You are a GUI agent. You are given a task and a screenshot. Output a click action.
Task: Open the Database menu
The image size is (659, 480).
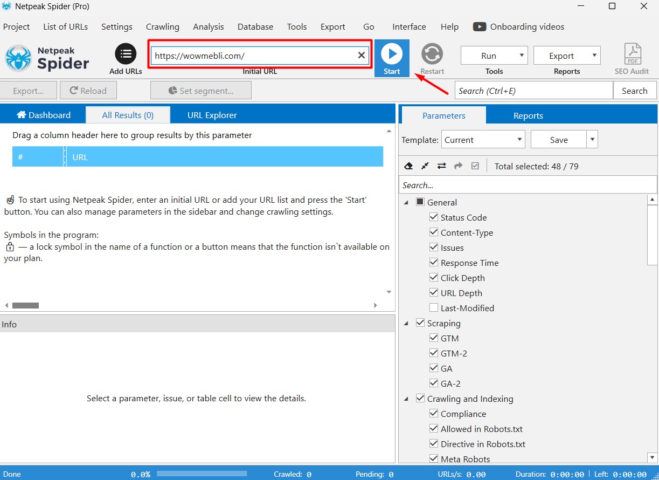click(x=255, y=26)
